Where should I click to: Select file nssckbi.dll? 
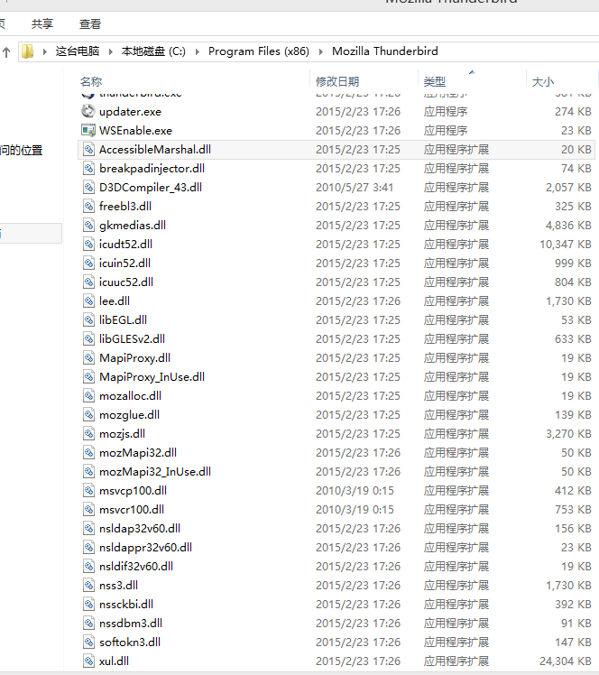pyautogui.click(x=126, y=604)
